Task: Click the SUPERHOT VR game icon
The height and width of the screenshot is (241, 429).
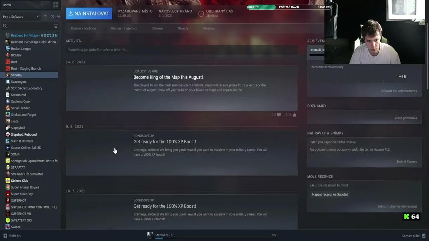Action: coord(8,214)
